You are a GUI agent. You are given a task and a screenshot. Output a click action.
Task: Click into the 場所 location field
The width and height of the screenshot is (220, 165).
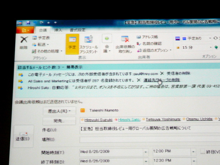(x=150, y=140)
